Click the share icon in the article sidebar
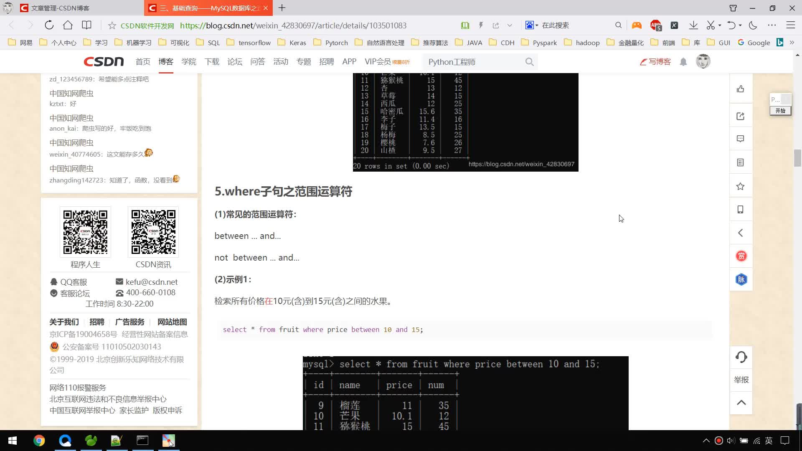 741,117
